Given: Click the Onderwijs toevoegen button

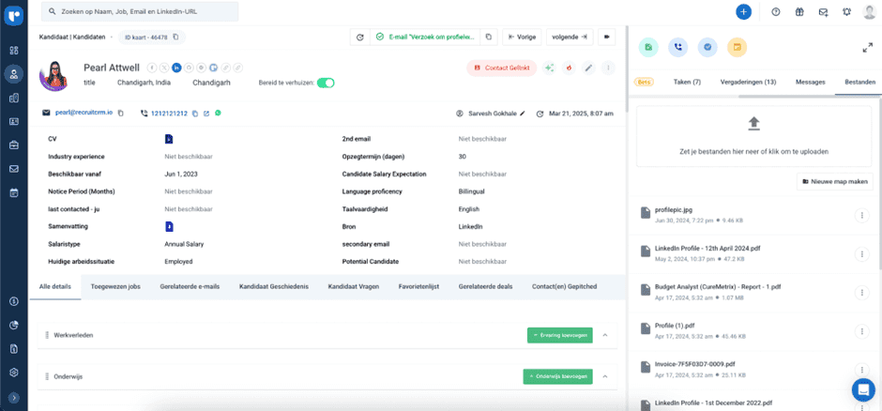Looking at the screenshot, I should tap(557, 376).
